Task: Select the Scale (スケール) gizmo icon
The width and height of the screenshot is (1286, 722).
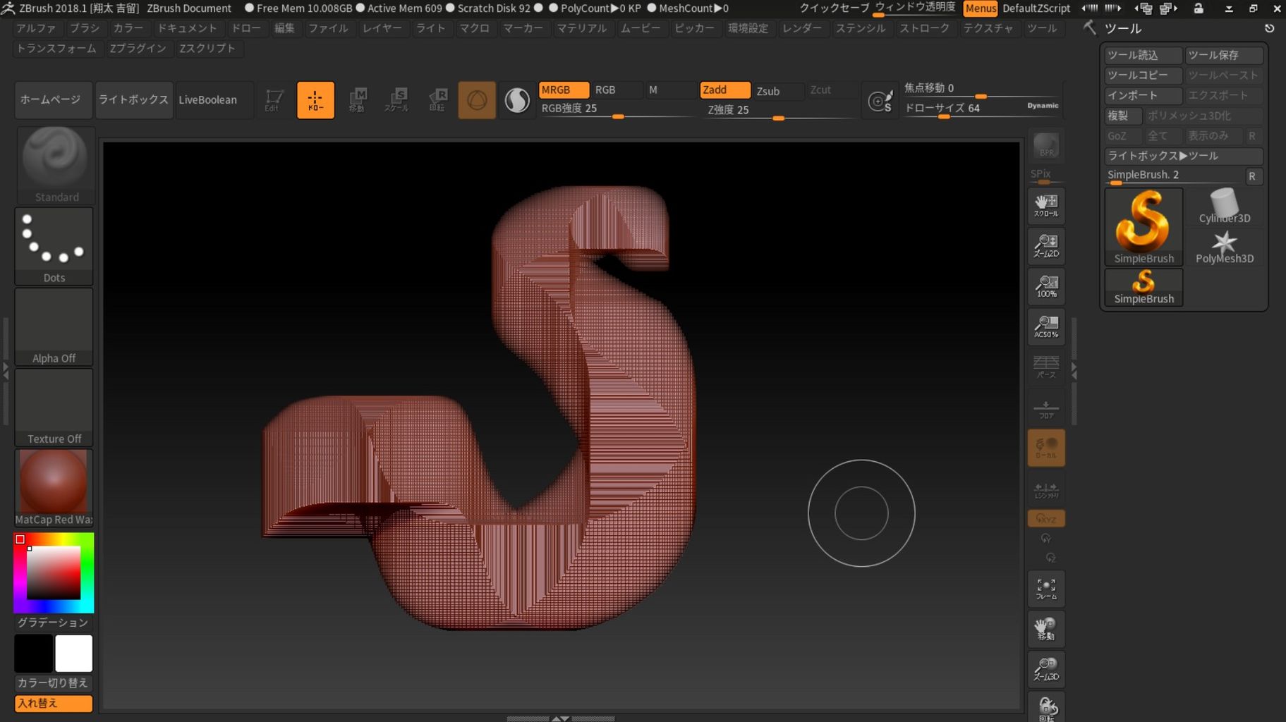Action: click(397, 100)
